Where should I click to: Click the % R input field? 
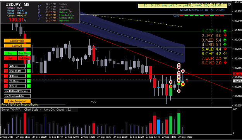tap(17, 81)
